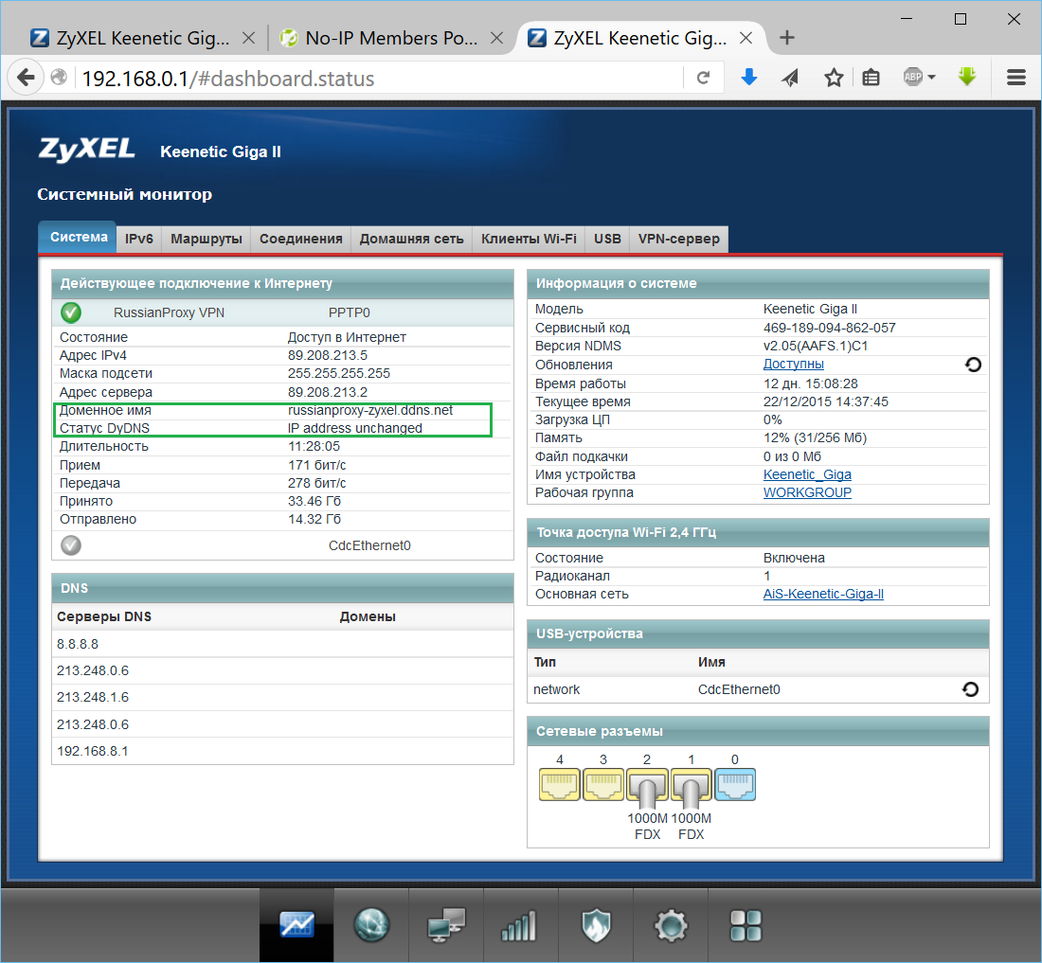This screenshot has height=963, width=1042.
Task: Click the service code 469-189-094-862-057
Action: [830, 328]
